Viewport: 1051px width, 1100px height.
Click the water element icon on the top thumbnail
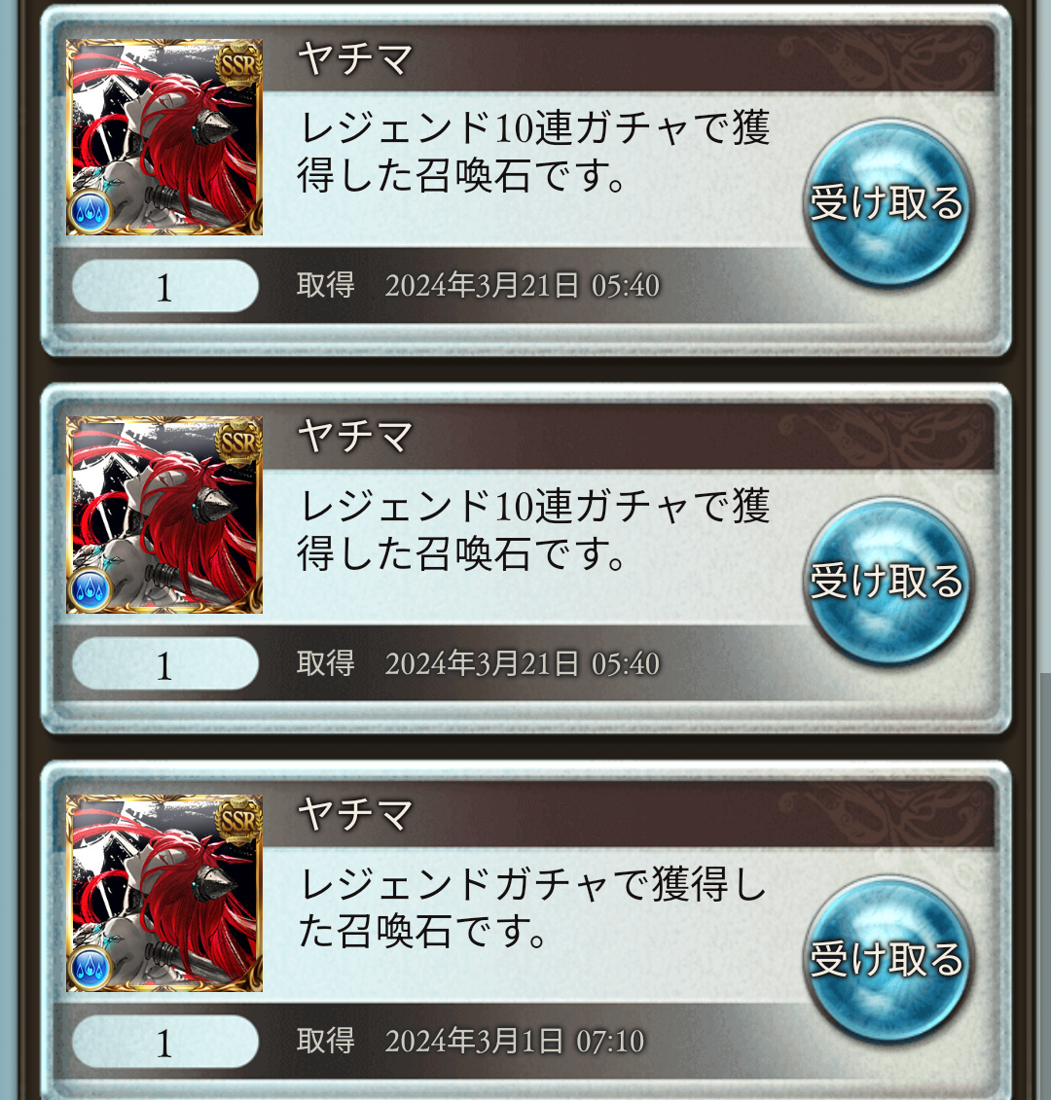tap(90, 209)
